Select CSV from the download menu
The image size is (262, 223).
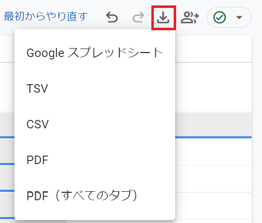tap(95, 124)
